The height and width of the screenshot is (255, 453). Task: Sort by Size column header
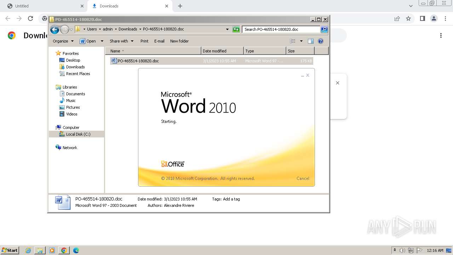tap(300, 51)
